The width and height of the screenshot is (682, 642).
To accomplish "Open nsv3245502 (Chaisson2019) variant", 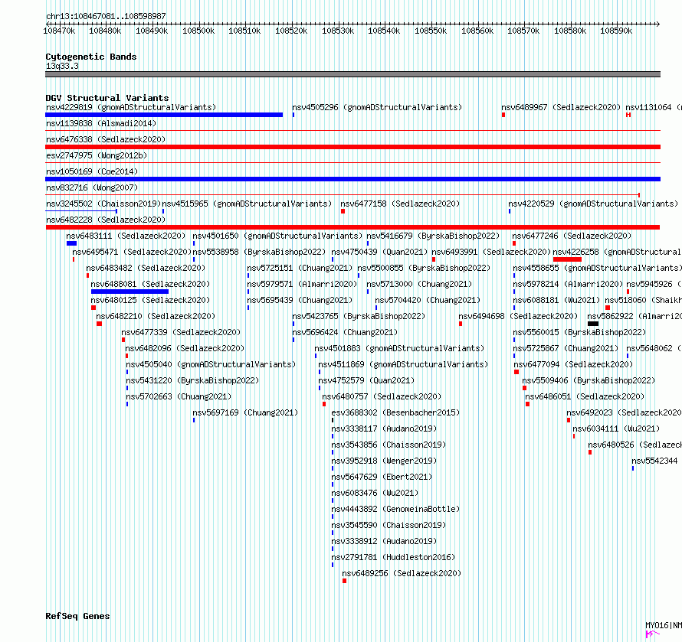I will click(103, 204).
